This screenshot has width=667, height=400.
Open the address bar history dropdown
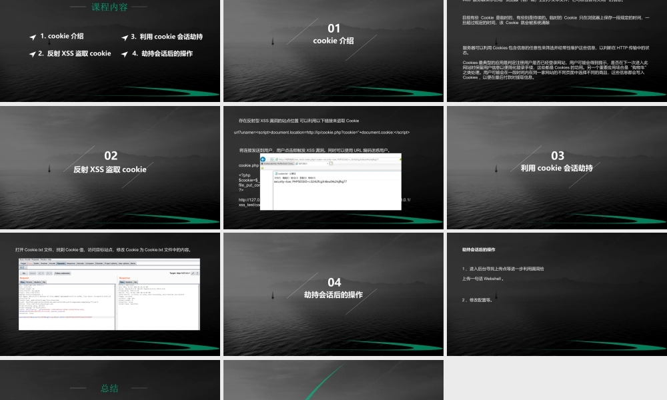pos(398,160)
